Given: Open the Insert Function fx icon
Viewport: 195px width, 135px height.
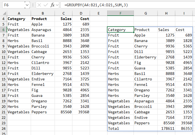Looking at the screenshot, I should point(52,5).
